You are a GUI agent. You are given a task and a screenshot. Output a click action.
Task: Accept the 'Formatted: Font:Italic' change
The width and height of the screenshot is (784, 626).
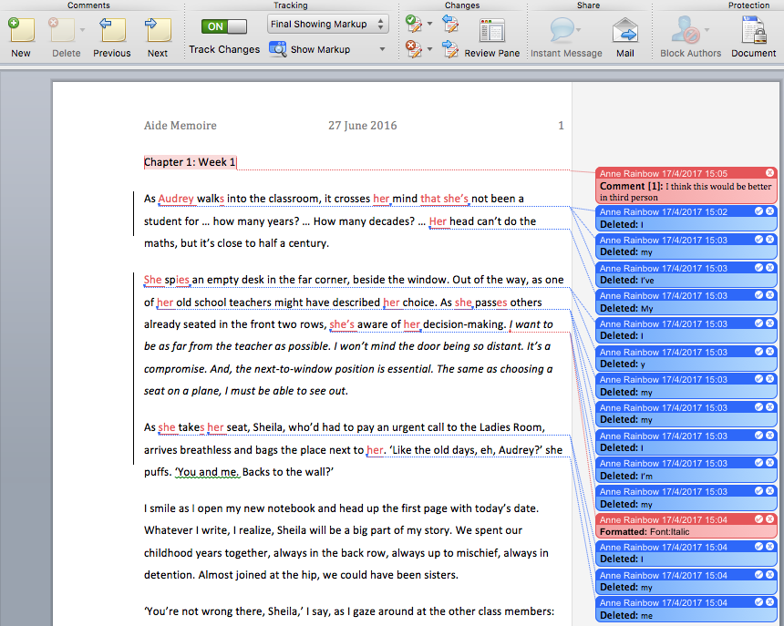tap(759, 519)
